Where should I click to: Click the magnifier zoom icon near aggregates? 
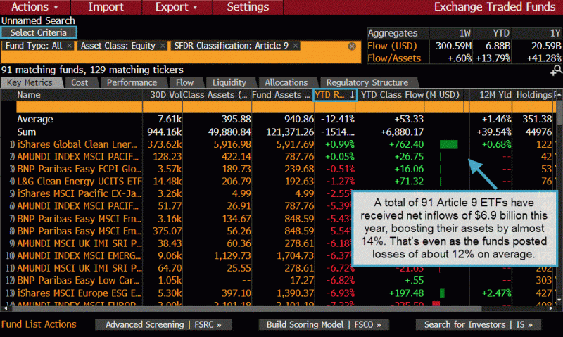pyautogui.click(x=556, y=70)
